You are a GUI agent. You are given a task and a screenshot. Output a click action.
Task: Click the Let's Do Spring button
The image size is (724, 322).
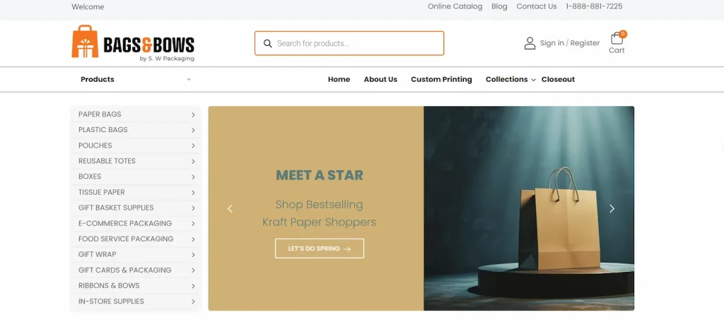320,248
